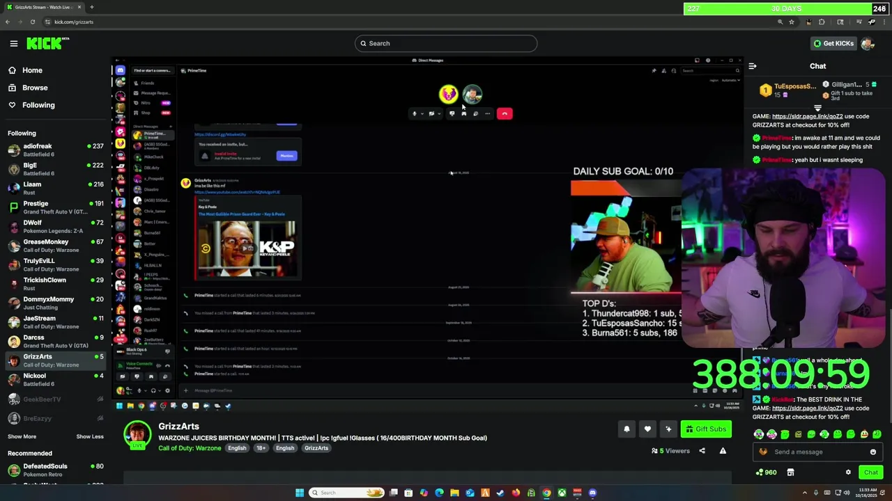Open chat settings gear
The image size is (892, 501).
pyautogui.click(x=848, y=472)
